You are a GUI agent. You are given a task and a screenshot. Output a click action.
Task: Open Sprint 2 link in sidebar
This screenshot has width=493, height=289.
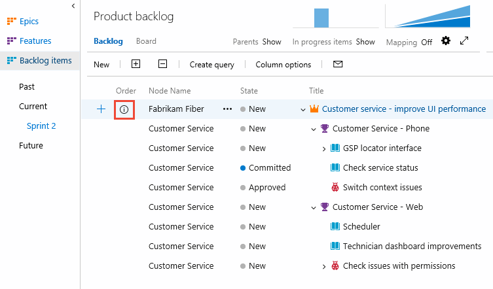(x=41, y=126)
